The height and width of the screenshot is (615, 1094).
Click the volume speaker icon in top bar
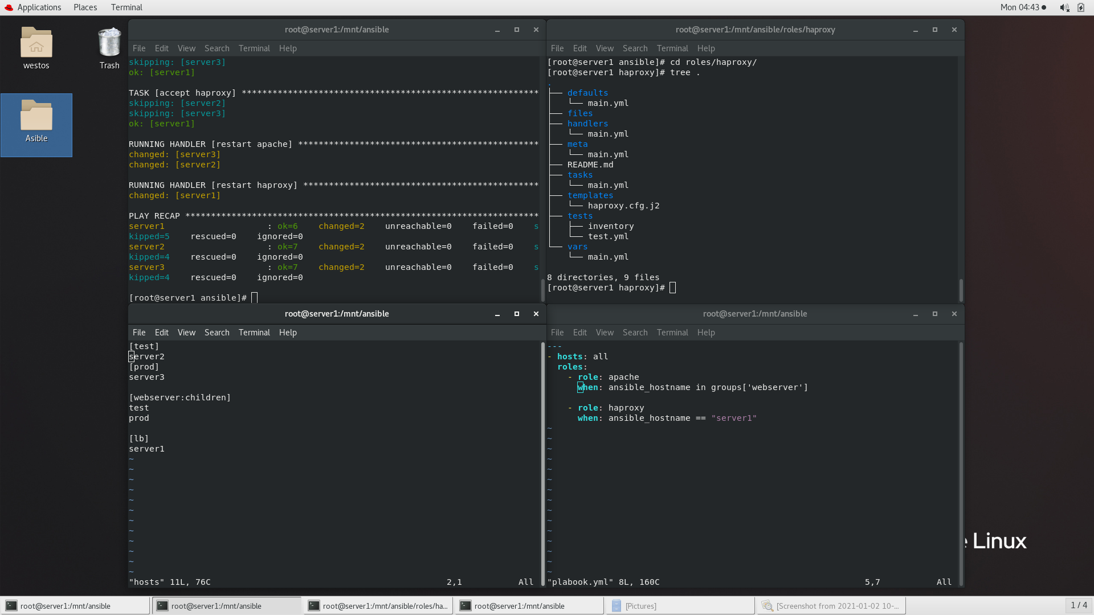pyautogui.click(x=1064, y=7)
